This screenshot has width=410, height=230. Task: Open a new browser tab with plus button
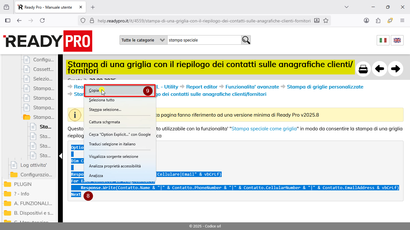pos(93,7)
